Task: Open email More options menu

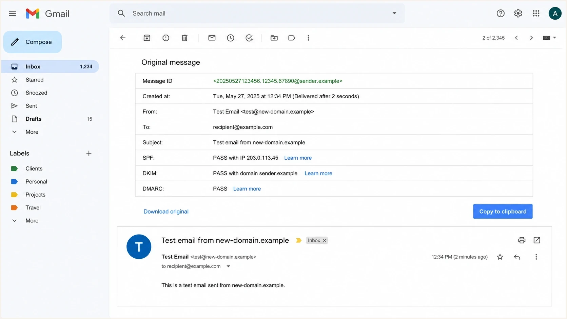Action: pyautogui.click(x=536, y=257)
